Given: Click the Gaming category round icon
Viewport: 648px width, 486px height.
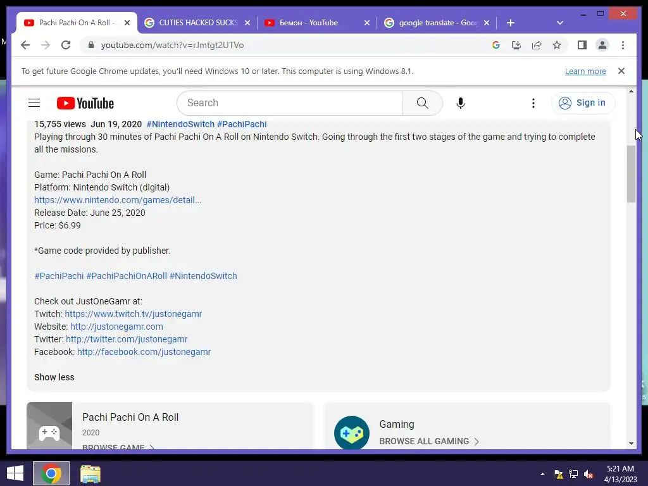Looking at the screenshot, I should (x=352, y=433).
